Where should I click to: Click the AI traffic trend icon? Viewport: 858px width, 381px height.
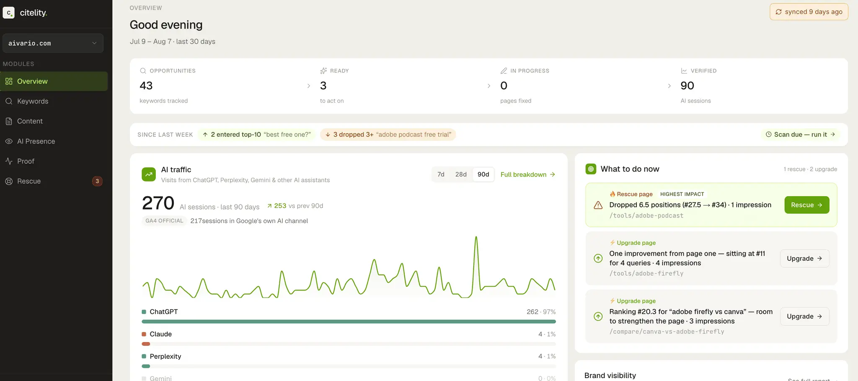tap(149, 174)
